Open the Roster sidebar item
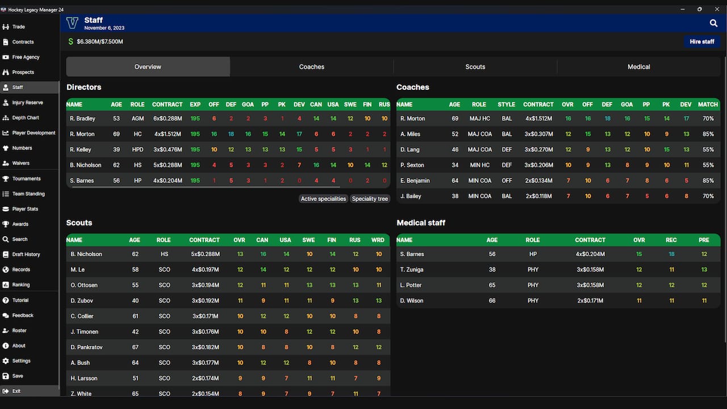 30,331
